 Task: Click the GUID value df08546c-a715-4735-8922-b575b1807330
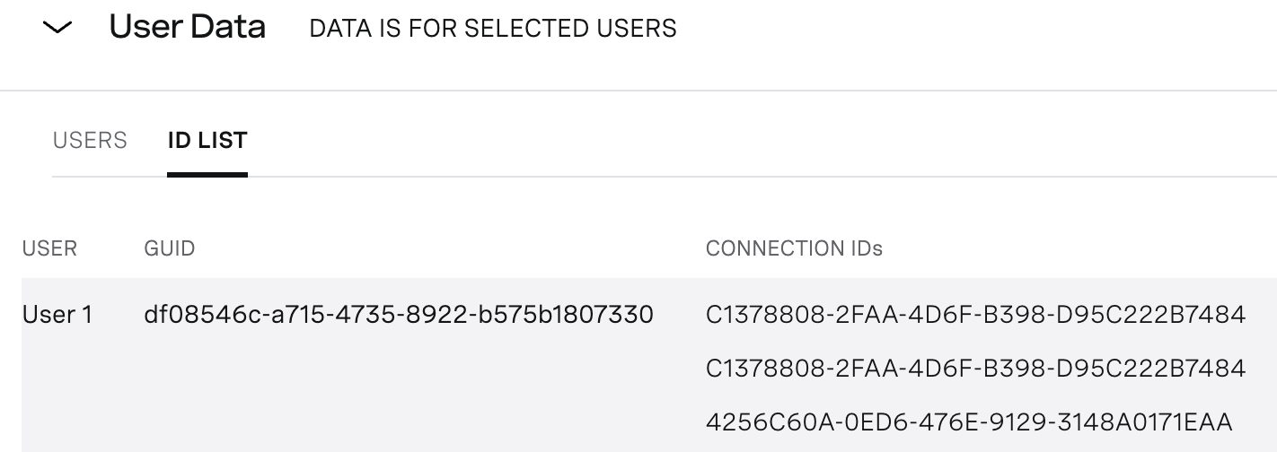tap(399, 315)
